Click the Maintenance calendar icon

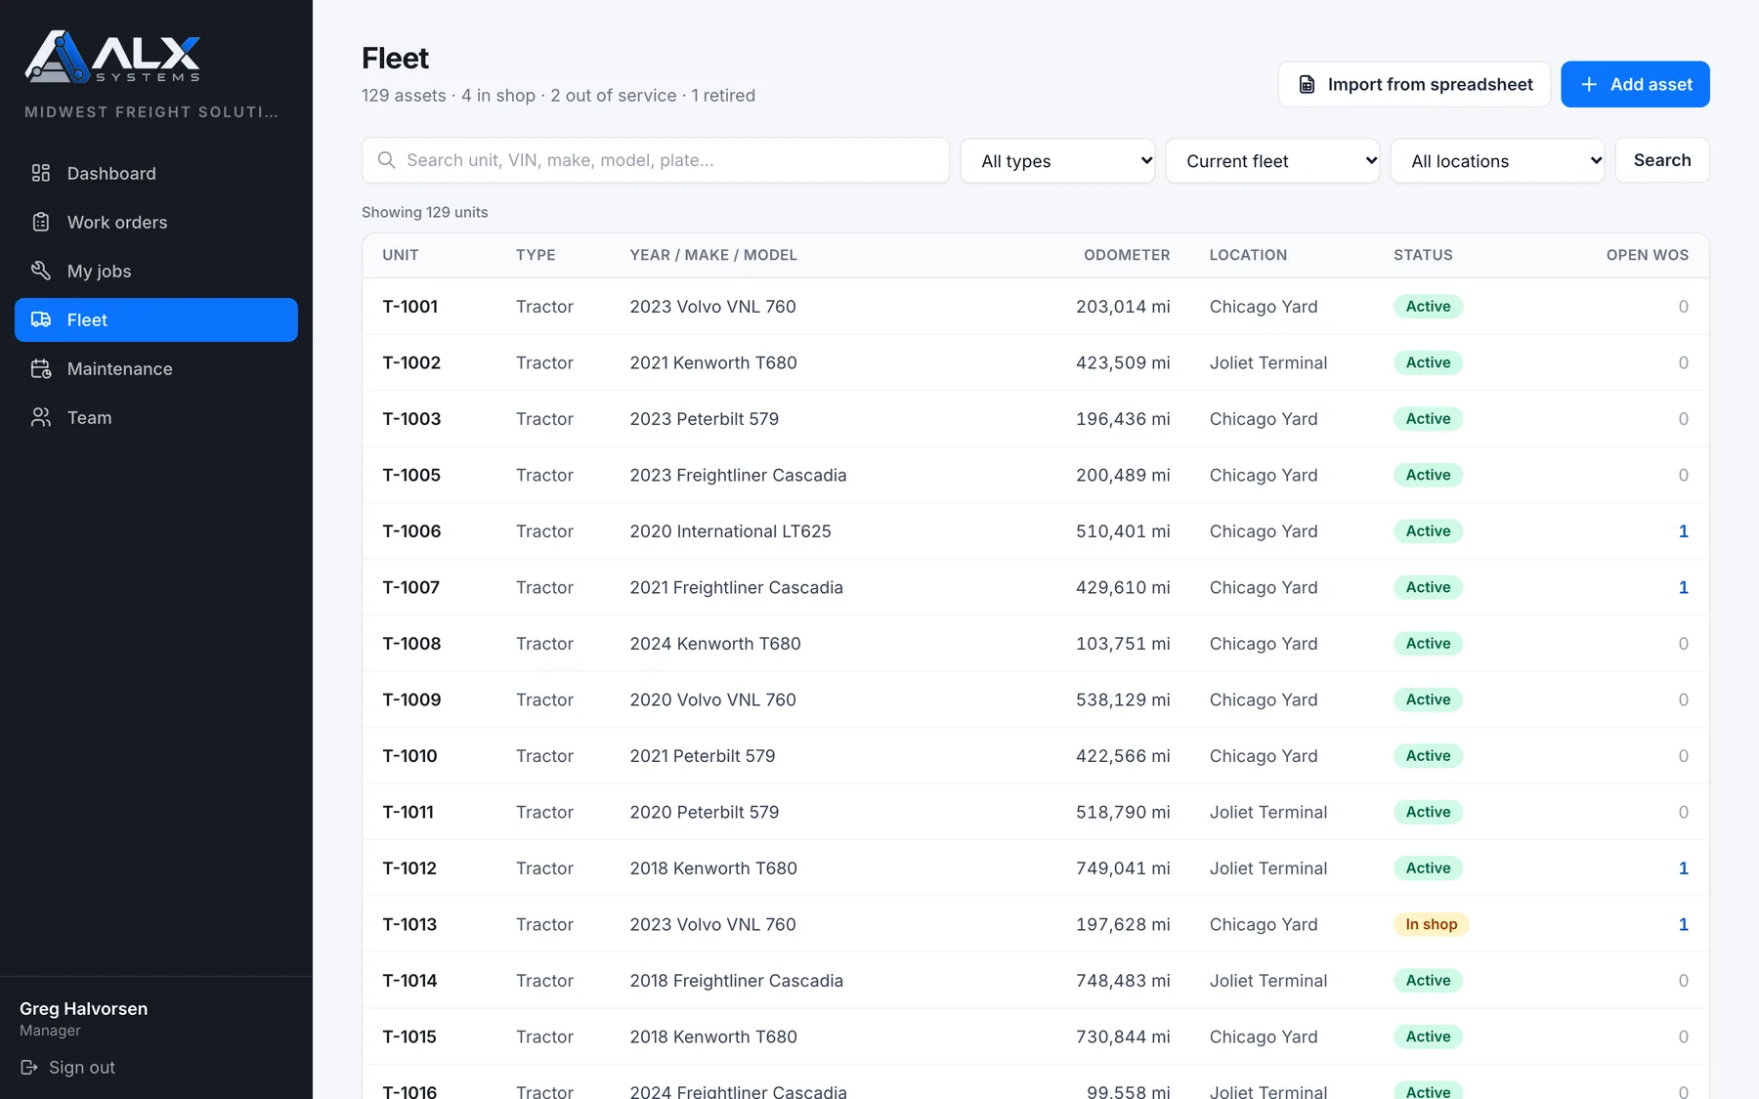tap(41, 368)
